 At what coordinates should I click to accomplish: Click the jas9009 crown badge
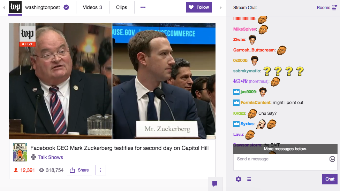[x=236, y=92]
